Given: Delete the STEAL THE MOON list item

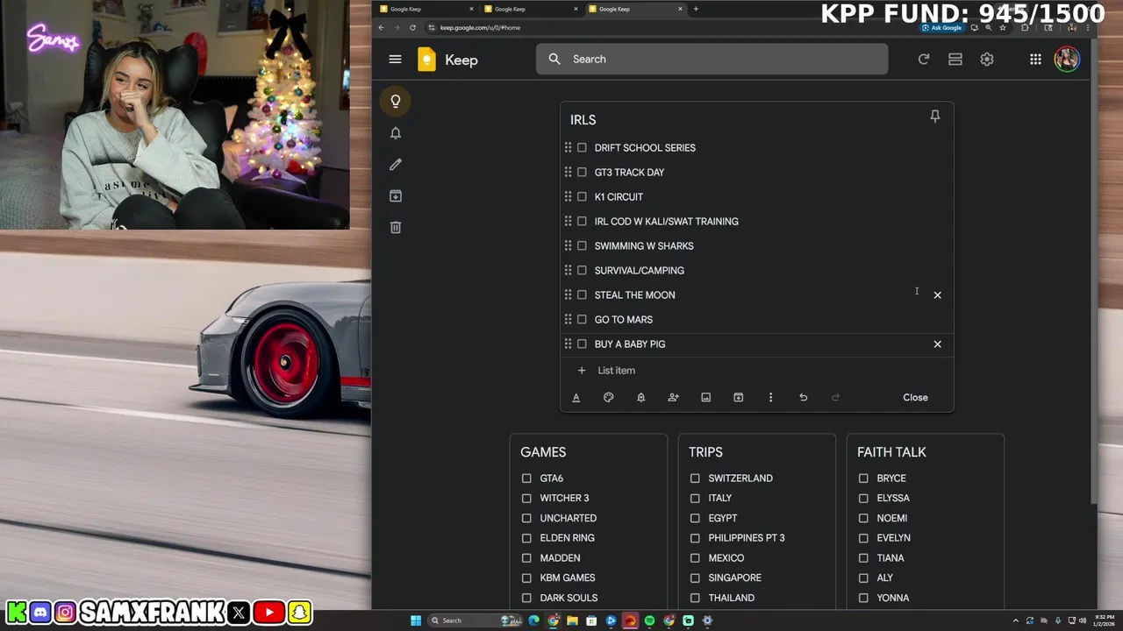Looking at the screenshot, I should pos(937,294).
